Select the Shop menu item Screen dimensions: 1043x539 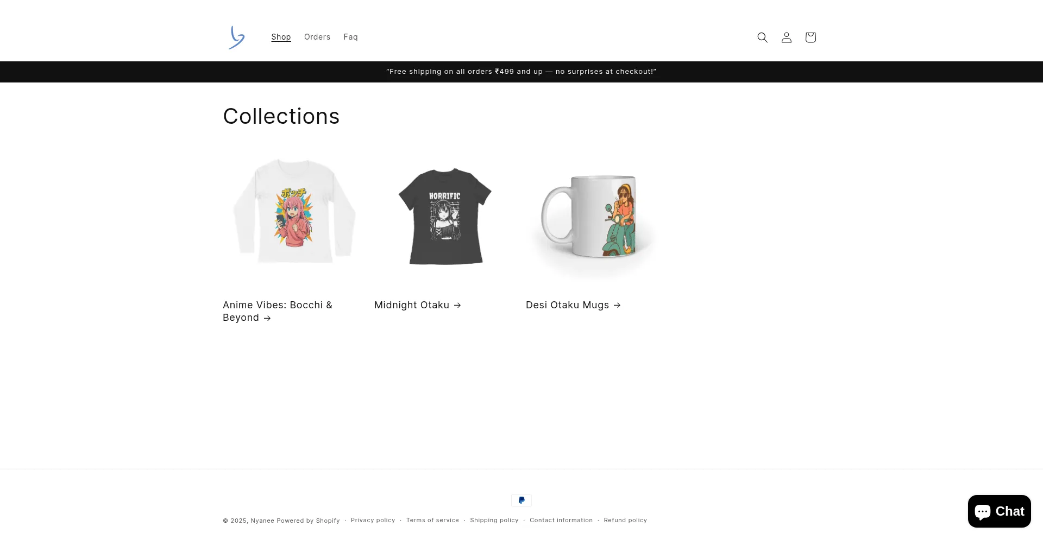281,37
